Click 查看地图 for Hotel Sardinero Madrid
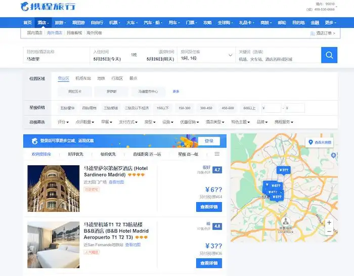 pos(116,182)
